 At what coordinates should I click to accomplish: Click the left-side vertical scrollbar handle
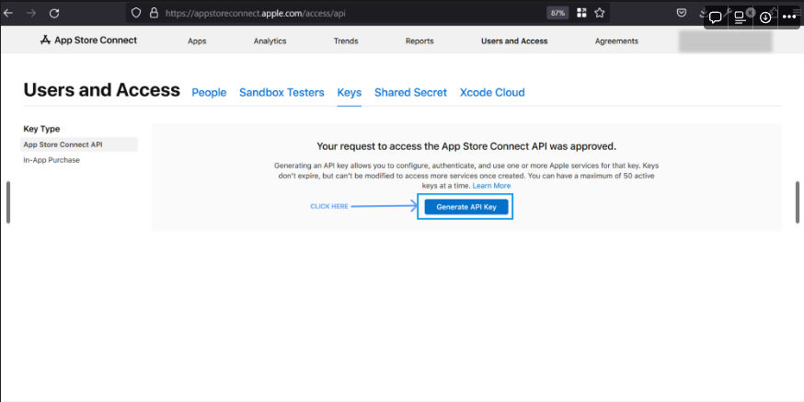point(7,202)
